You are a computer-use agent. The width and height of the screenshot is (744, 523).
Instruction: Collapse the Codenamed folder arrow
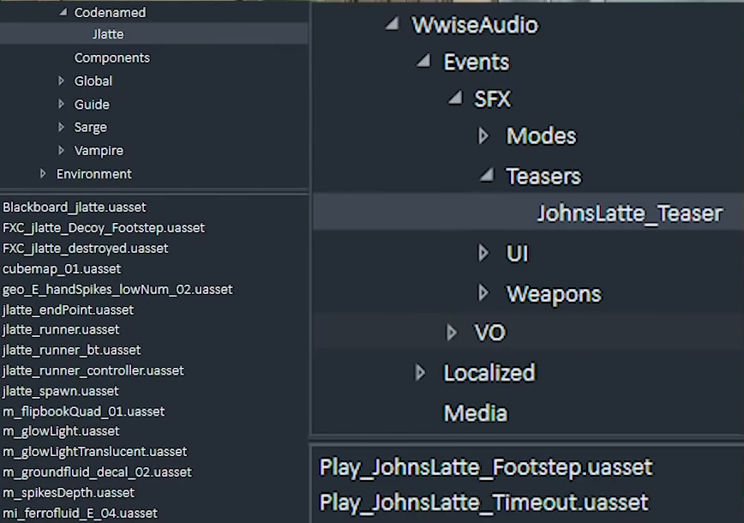click(x=63, y=13)
